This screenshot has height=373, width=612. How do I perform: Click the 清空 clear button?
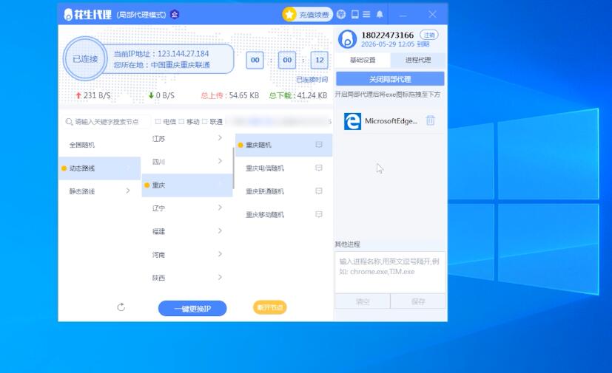tap(362, 301)
